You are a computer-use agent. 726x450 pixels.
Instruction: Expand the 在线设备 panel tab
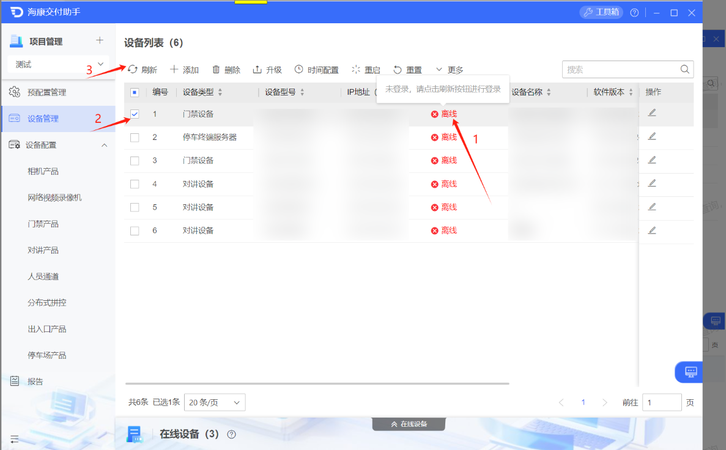(x=409, y=424)
